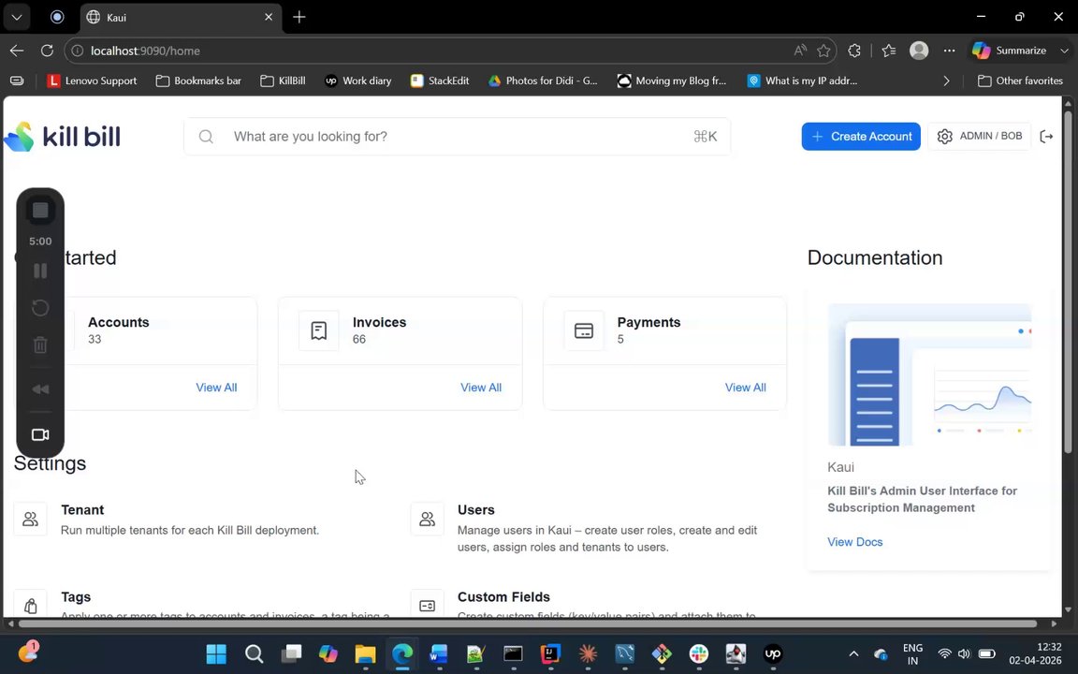Viewport: 1078px width, 674px height.
Task: Stop the screen recording
Action: coord(40,211)
